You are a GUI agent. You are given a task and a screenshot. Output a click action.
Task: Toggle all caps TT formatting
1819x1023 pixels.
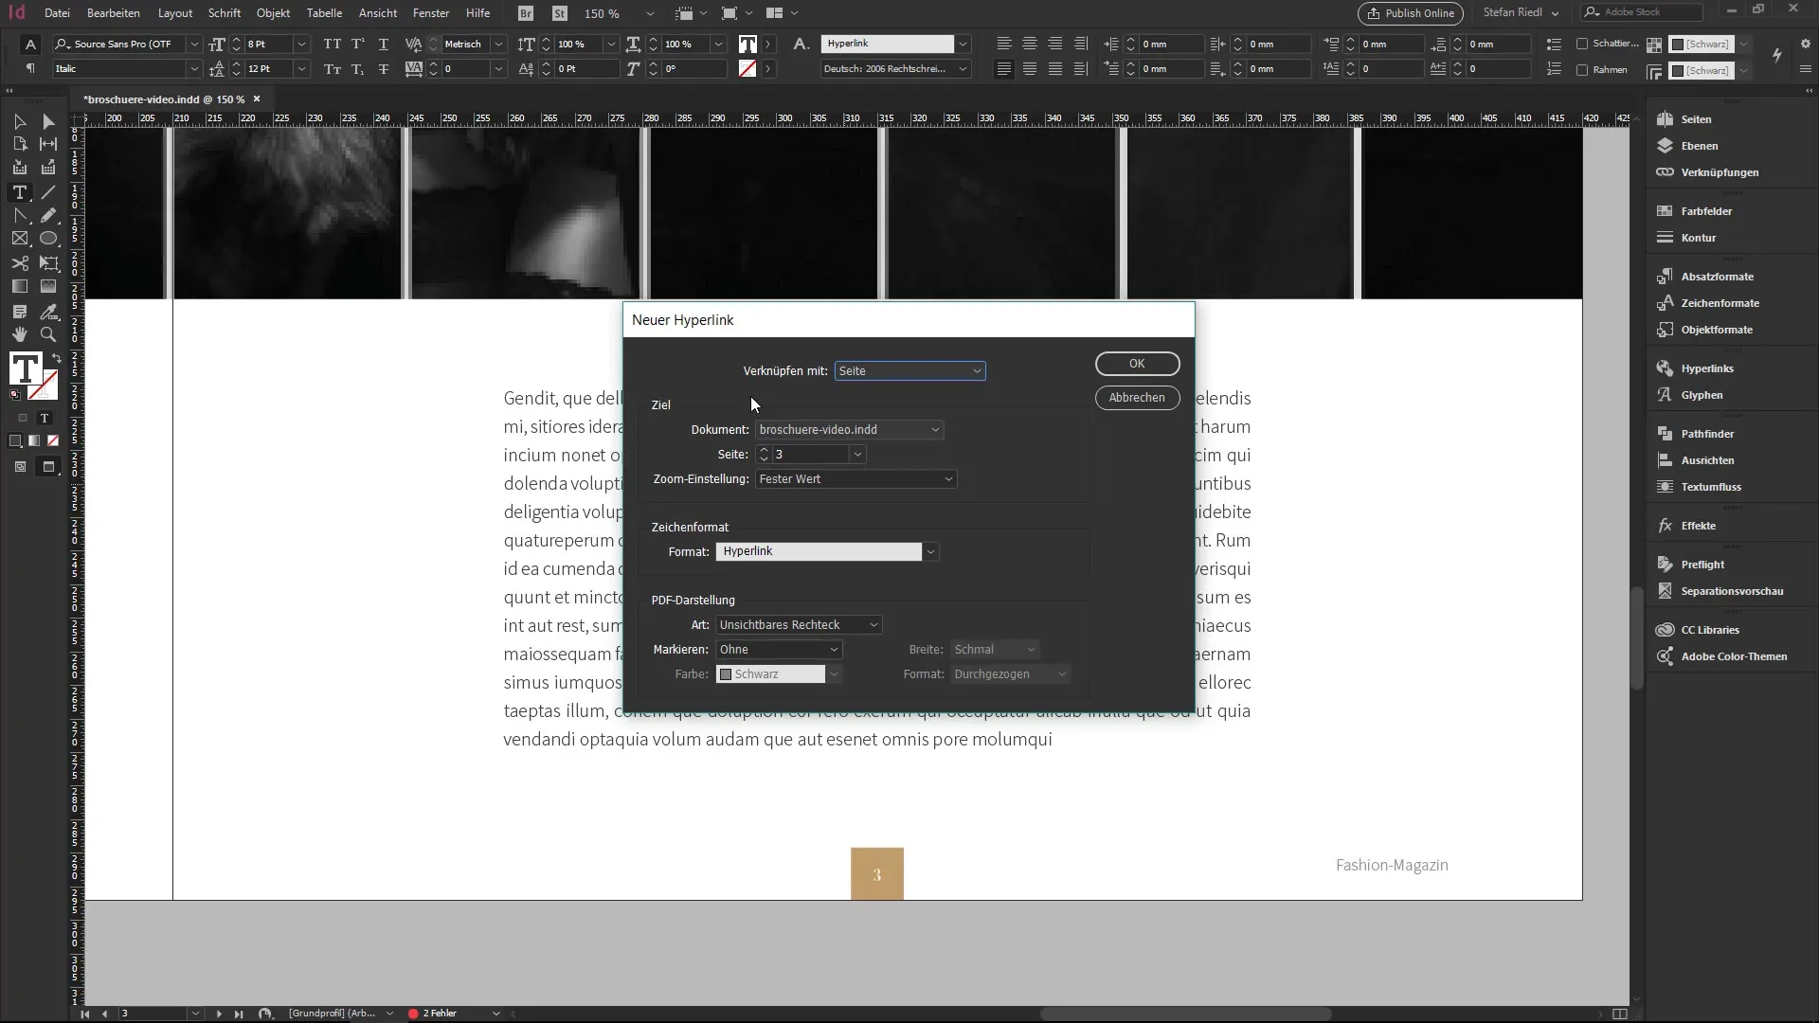[x=332, y=44]
